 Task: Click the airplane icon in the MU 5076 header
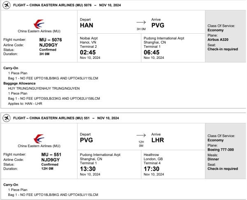7,5
